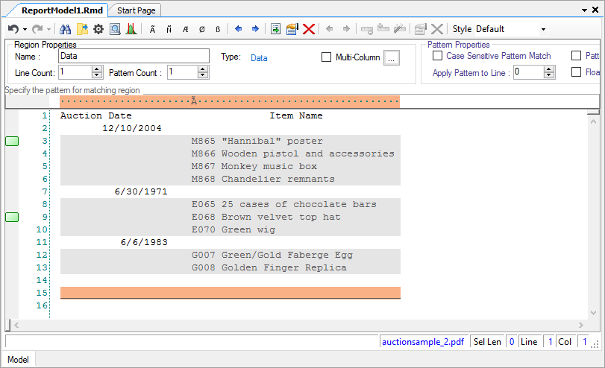
Task: Click the green marker beside line 3
Action: pyautogui.click(x=12, y=142)
